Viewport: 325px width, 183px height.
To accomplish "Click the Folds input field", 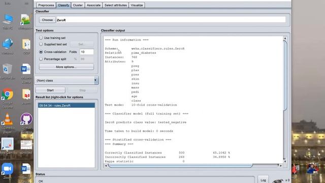I will pyautogui.click(x=87, y=52).
